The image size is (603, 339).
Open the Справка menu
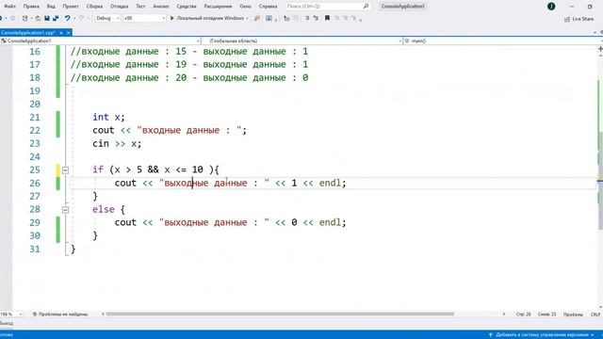268,7
